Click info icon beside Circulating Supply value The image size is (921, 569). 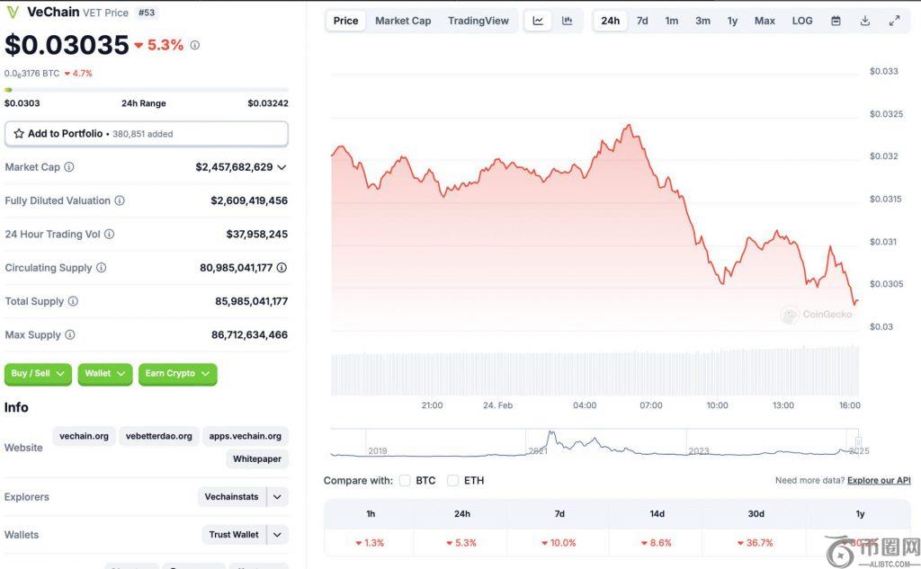282,268
